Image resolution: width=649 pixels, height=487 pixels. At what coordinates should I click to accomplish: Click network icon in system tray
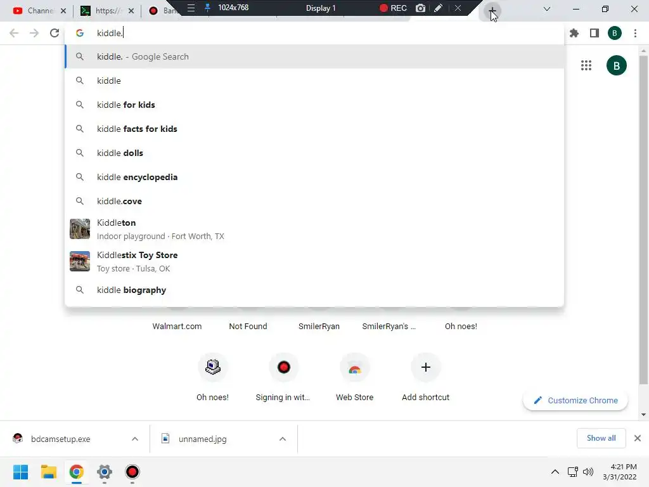[x=573, y=472]
